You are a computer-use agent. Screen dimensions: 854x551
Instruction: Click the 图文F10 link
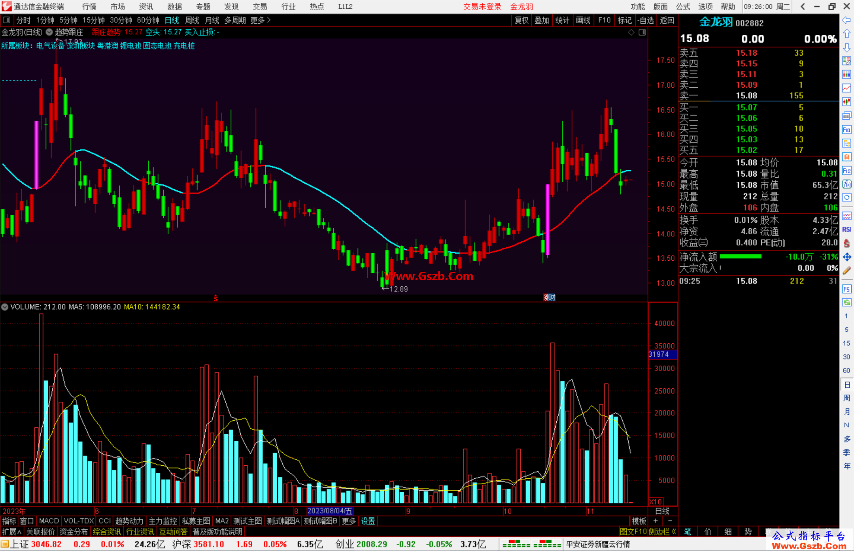point(633,532)
